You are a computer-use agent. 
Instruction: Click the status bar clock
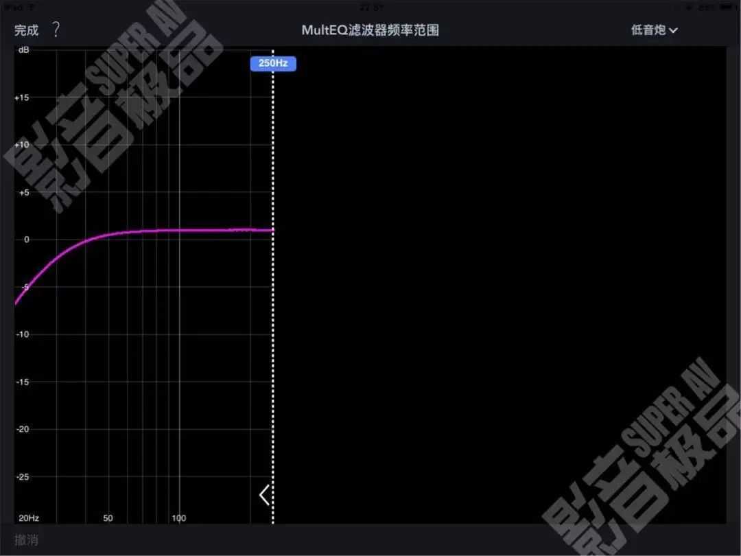pos(370,6)
